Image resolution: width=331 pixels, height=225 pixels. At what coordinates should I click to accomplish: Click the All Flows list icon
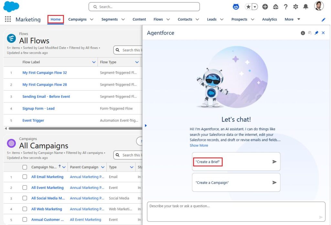(x=11, y=38)
